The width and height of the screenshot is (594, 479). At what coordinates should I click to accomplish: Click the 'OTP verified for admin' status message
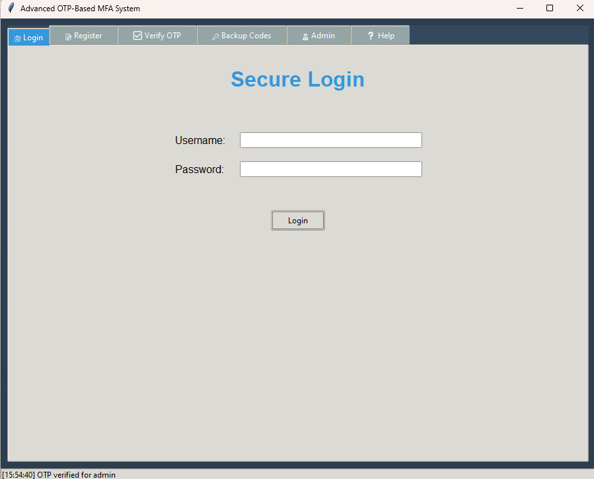76,474
